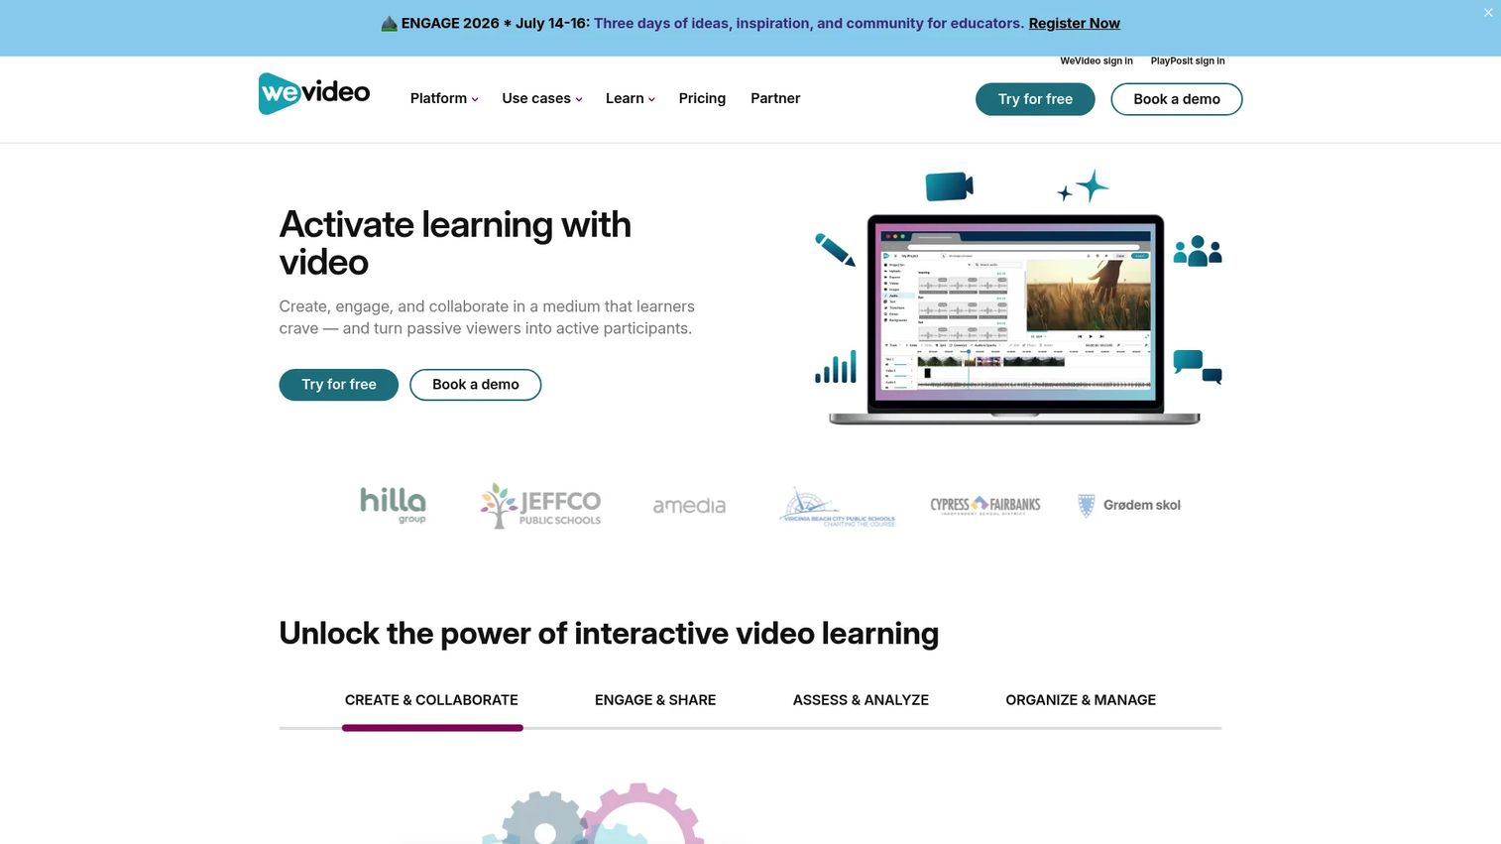1501x844 pixels.
Task: Open the Pricing page
Action: click(702, 98)
